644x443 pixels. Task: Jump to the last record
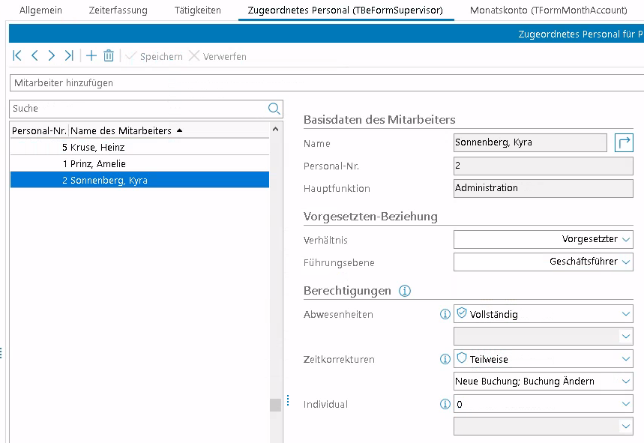[x=69, y=56]
